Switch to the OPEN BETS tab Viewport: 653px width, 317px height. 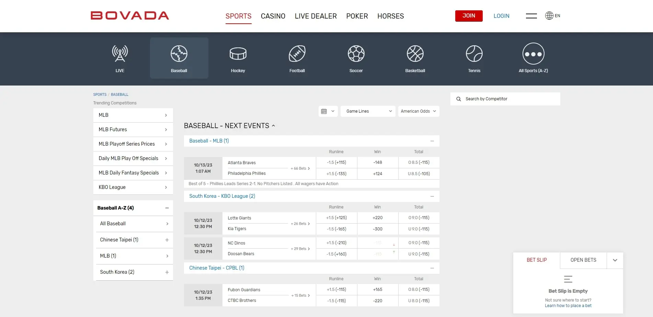click(583, 260)
